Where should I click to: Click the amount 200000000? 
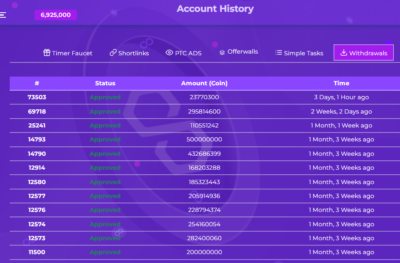tap(204, 252)
